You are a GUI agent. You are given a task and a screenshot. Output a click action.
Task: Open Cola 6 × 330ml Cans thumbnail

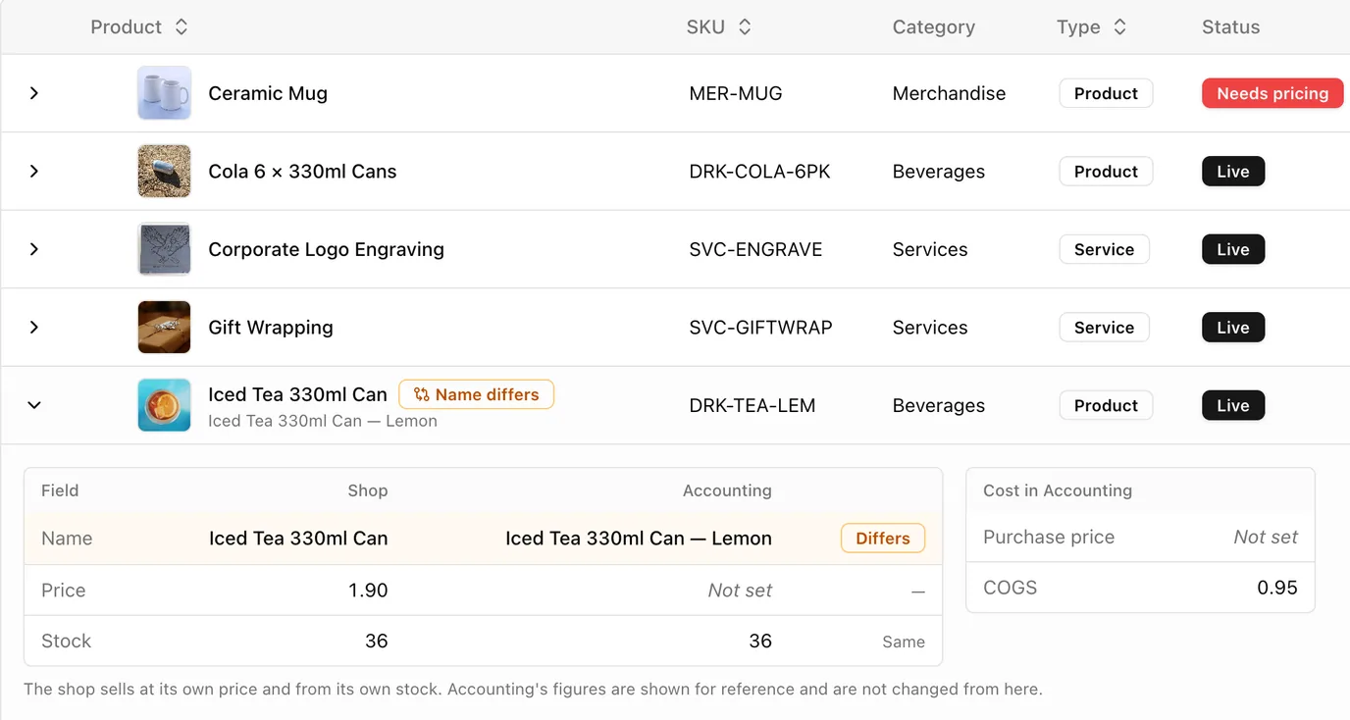(164, 172)
